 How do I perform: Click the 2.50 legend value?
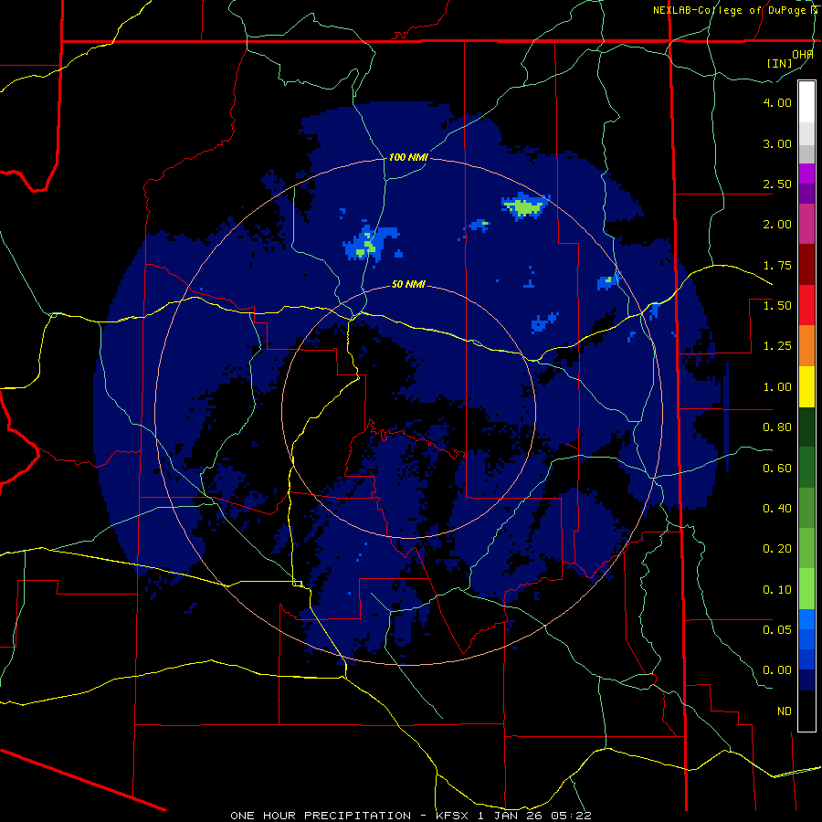point(777,184)
